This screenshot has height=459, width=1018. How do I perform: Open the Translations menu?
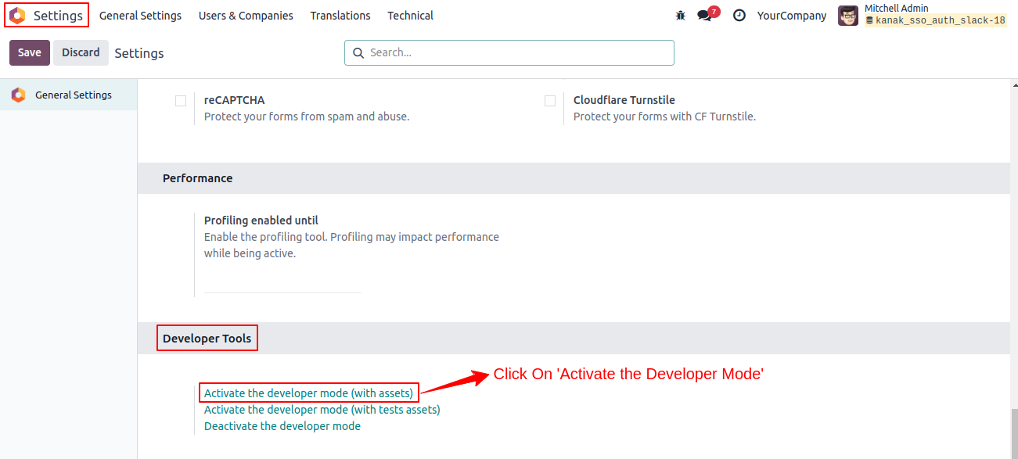(x=340, y=16)
